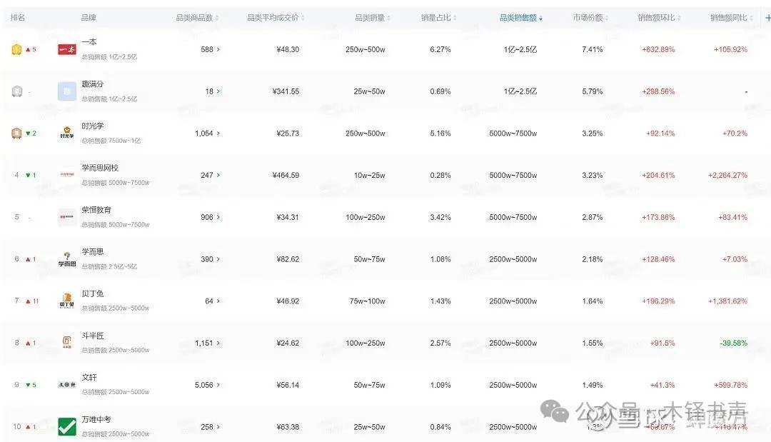Open the 荣恒教育 brand name
Screen dimensions: 771x442
[x=96, y=209]
